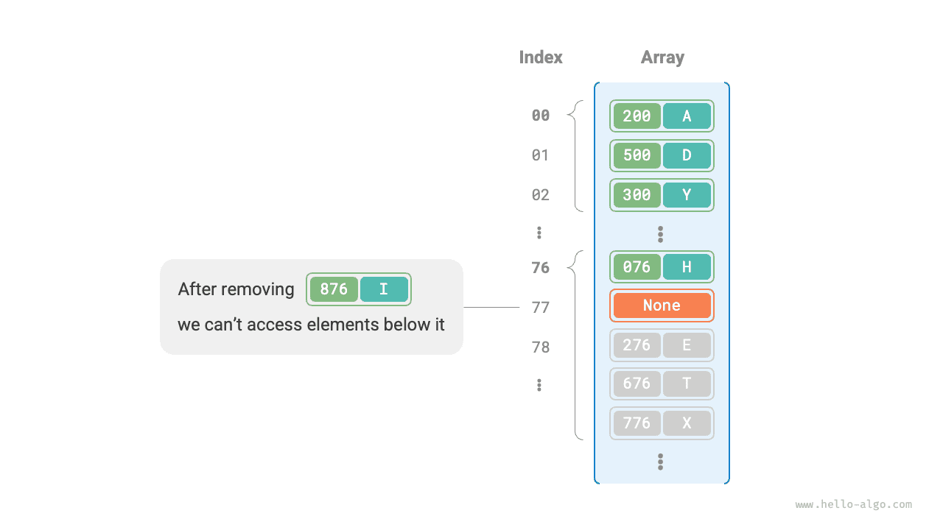This screenshot has height=530, width=943.
Task: Click index label 00
Action: 541,116
